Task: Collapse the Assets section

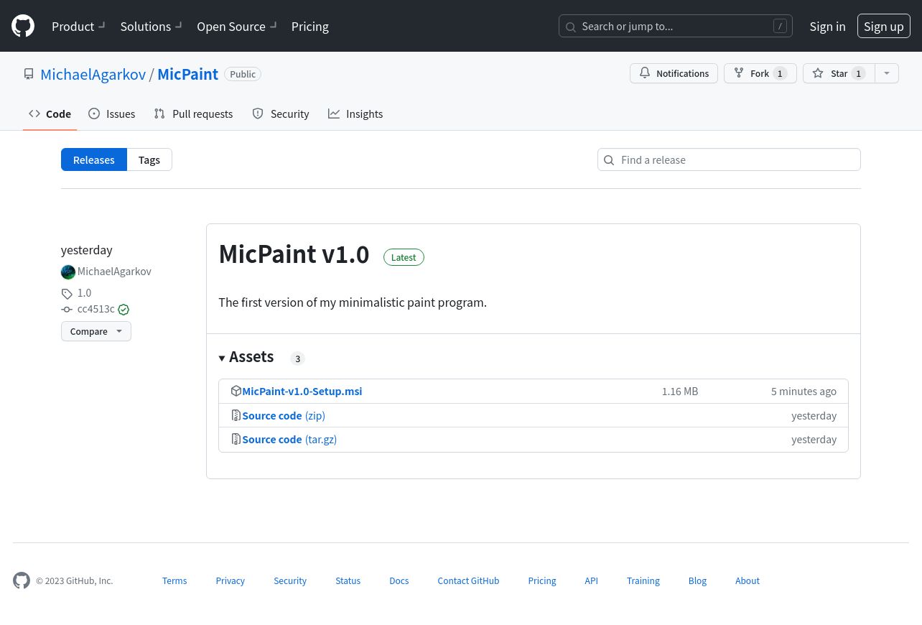Action: point(246,357)
